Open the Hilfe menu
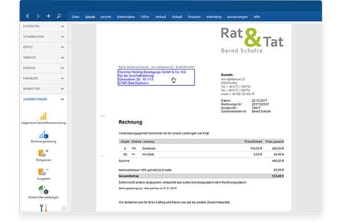 tap(256, 16)
